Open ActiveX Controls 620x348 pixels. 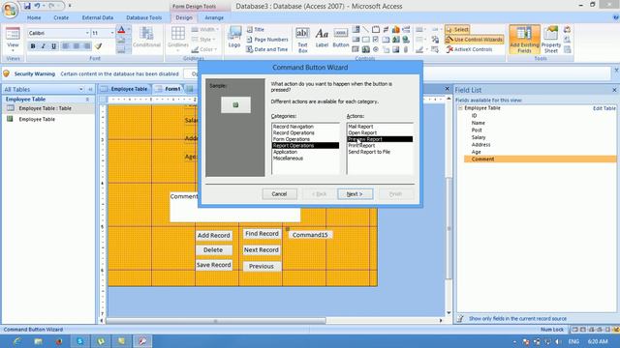469,49
